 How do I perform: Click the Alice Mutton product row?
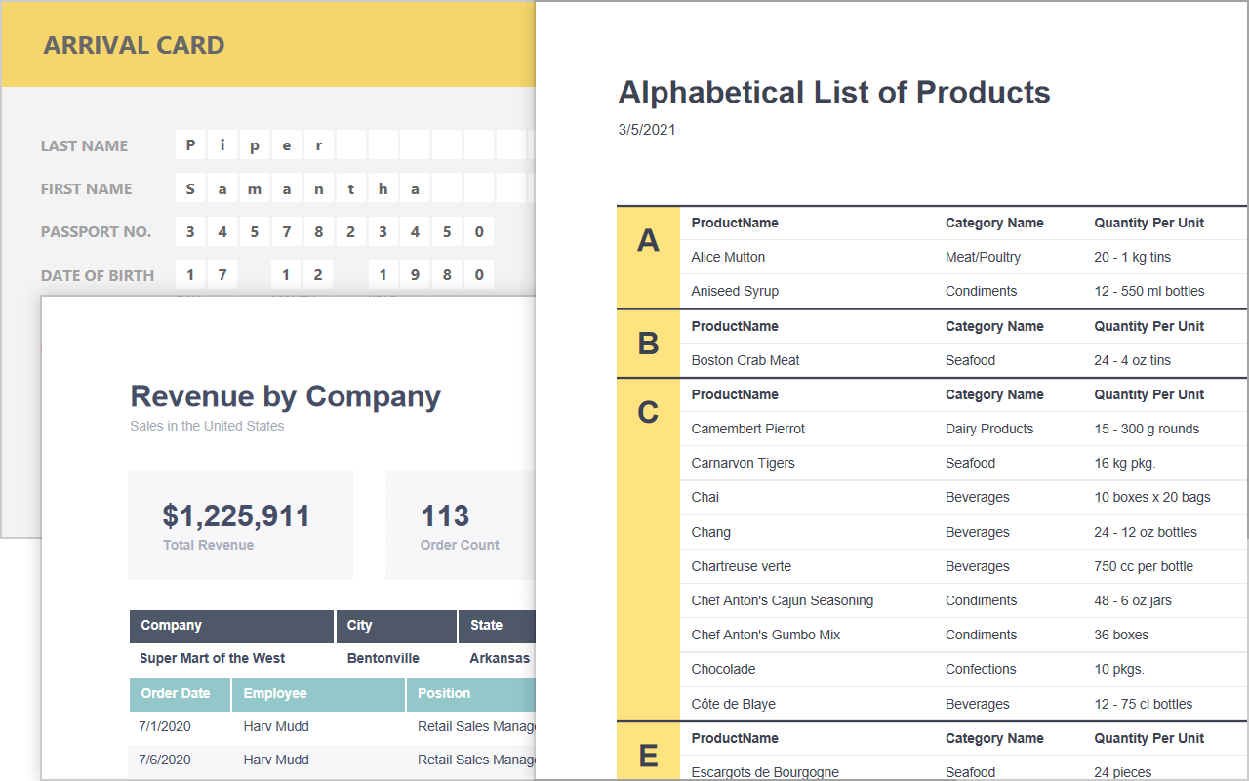pos(728,258)
